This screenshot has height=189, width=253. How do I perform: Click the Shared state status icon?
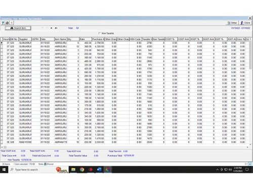click(45, 164)
